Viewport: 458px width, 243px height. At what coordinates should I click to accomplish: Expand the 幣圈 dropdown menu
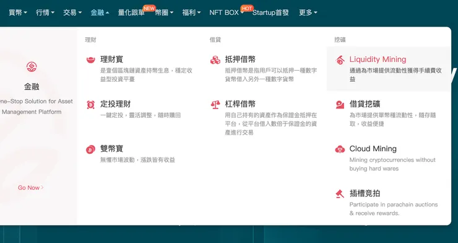click(x=164, y=12)
